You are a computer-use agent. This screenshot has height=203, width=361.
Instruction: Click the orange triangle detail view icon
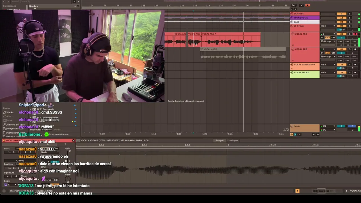coord(297,191)
